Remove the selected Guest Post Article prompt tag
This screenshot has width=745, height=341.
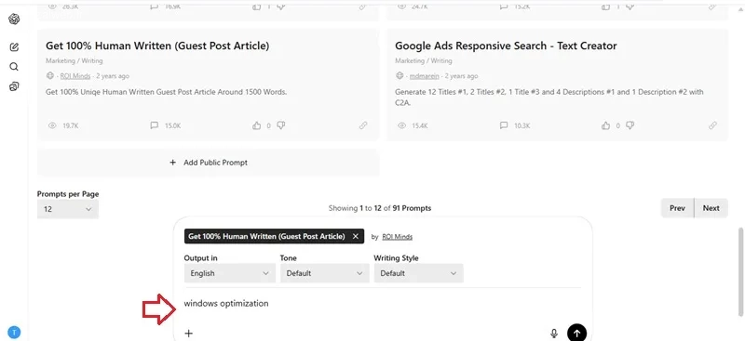[x=355, y=236]
